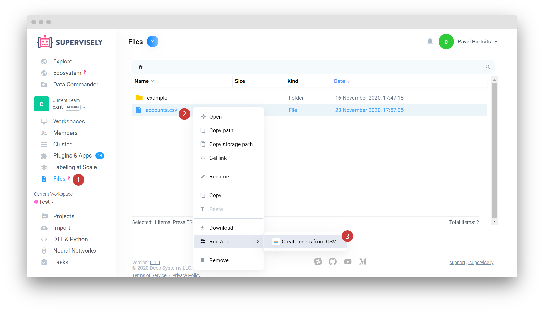Open the version 6.1.0 link
The height and width of the screenshot is (315, 544).
coord(155,262)
